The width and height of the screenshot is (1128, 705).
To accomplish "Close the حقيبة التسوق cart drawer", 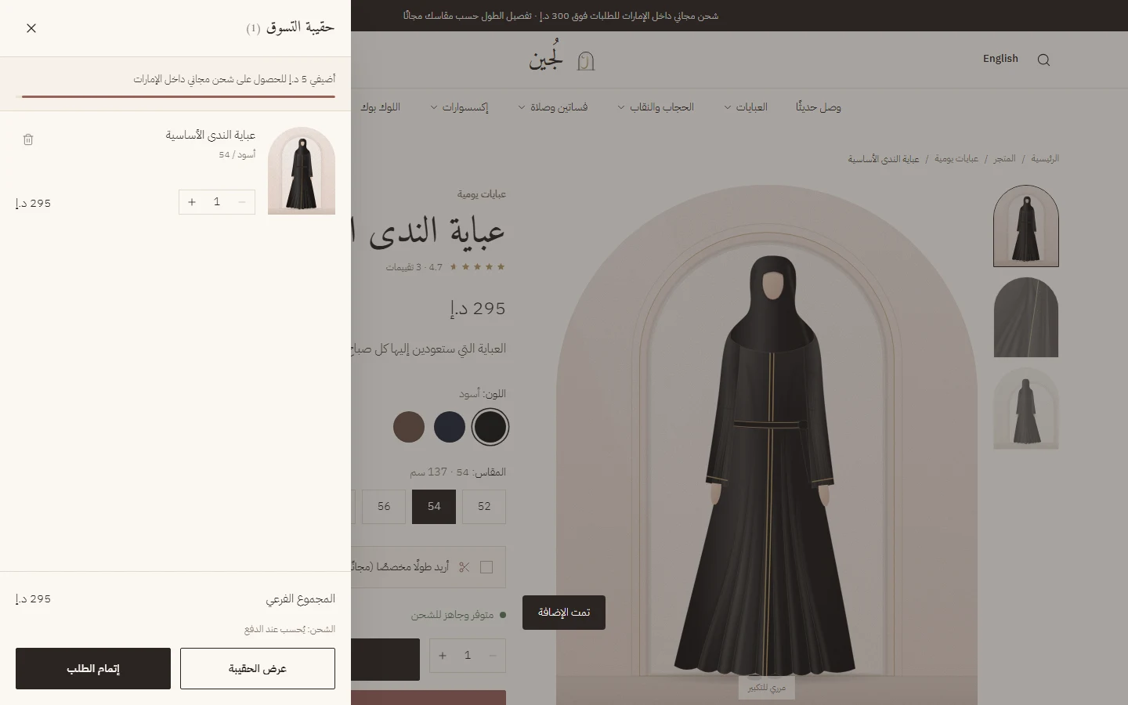I will (x=31, y=28).
